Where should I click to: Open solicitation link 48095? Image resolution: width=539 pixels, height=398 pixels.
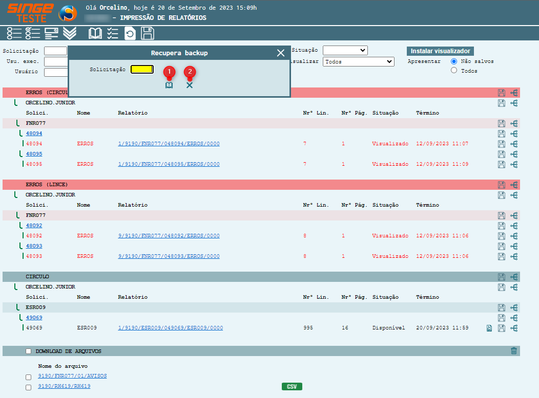pos(34,154)
